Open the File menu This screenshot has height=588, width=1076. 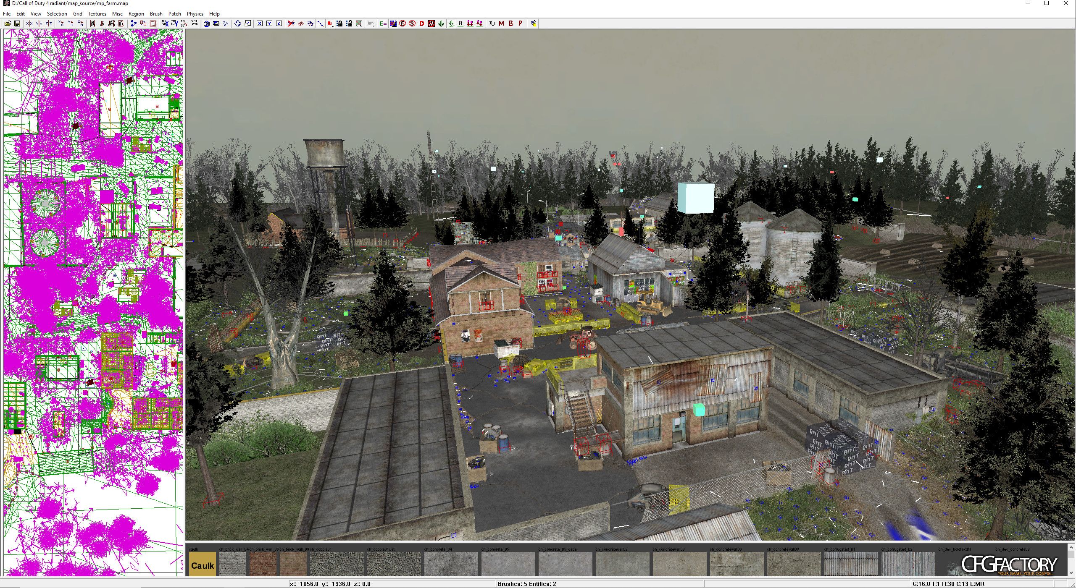[7, 14]
